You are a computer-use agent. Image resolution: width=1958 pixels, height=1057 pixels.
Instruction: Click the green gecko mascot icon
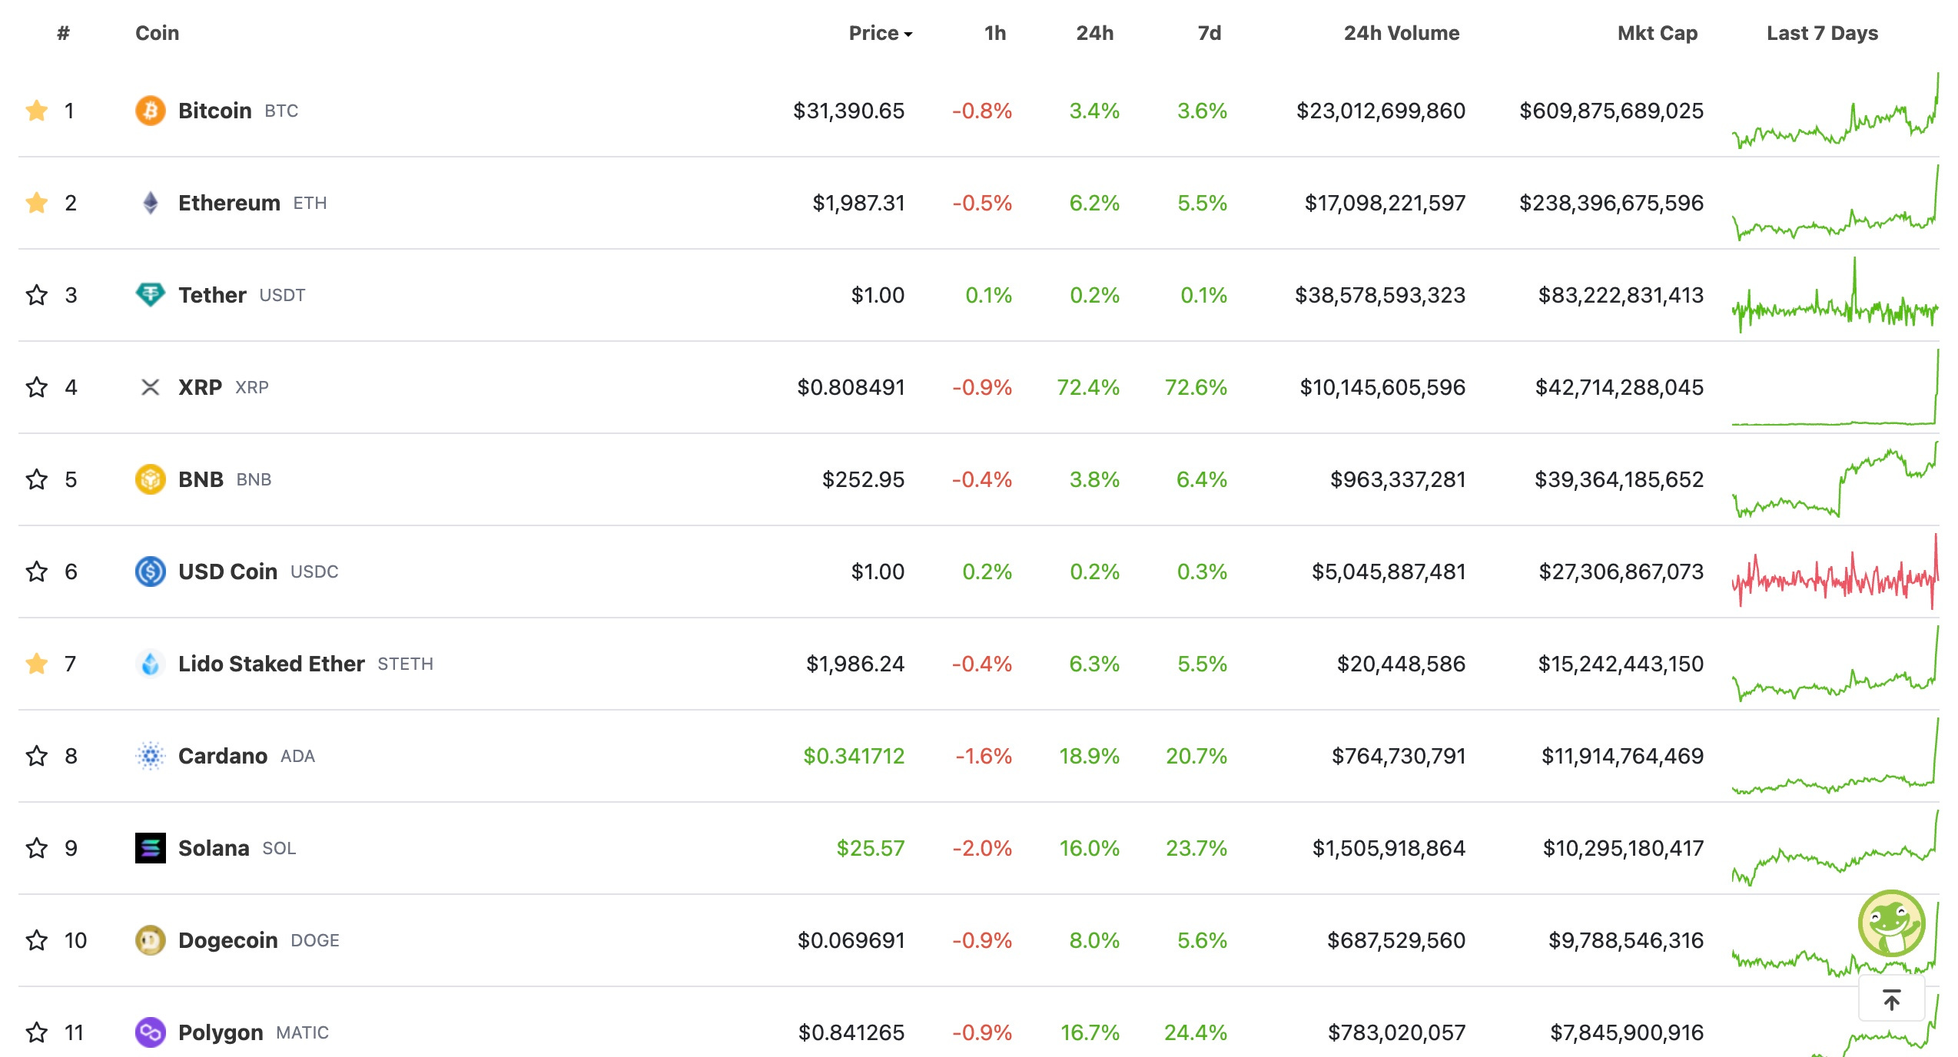coord(1891,924)
